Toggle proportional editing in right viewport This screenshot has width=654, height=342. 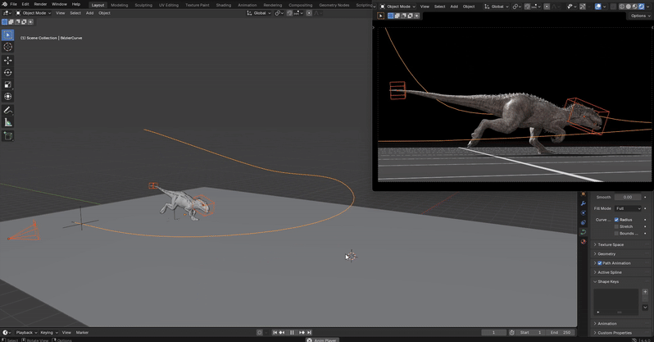[547, 7]
